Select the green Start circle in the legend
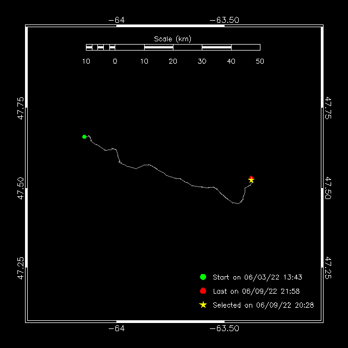 point(203,277)
